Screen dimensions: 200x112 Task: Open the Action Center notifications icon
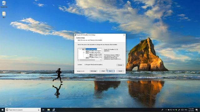tap(197, 110)
